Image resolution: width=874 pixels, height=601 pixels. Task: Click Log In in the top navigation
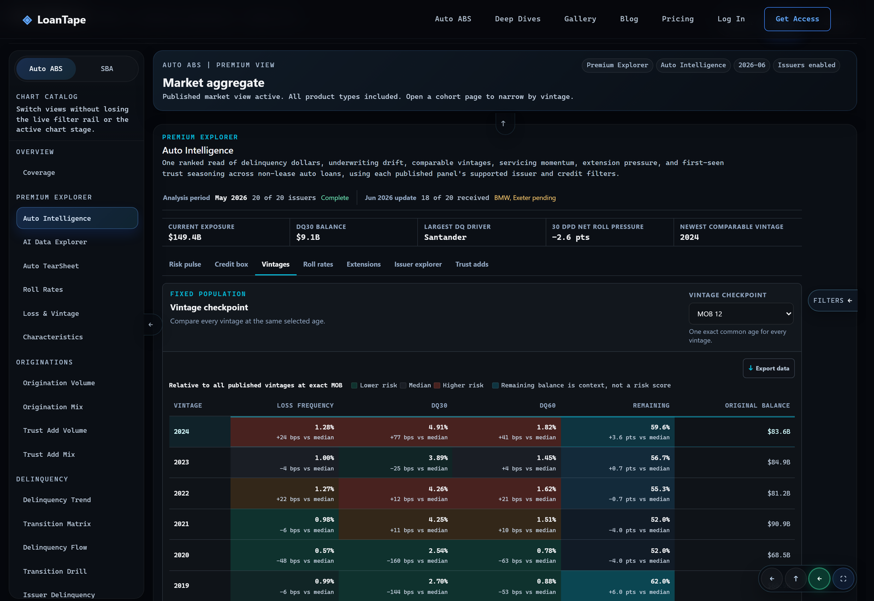[731, 19]
